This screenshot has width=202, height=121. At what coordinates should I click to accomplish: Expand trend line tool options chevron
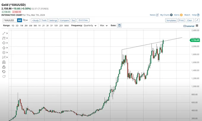7,33
